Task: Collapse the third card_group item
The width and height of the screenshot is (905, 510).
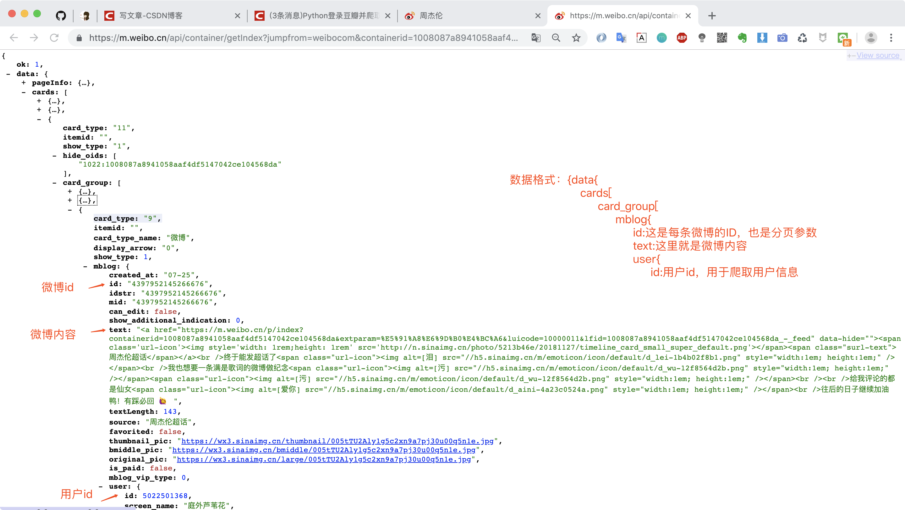Action: pyautogui.click(x=70, y=210)
